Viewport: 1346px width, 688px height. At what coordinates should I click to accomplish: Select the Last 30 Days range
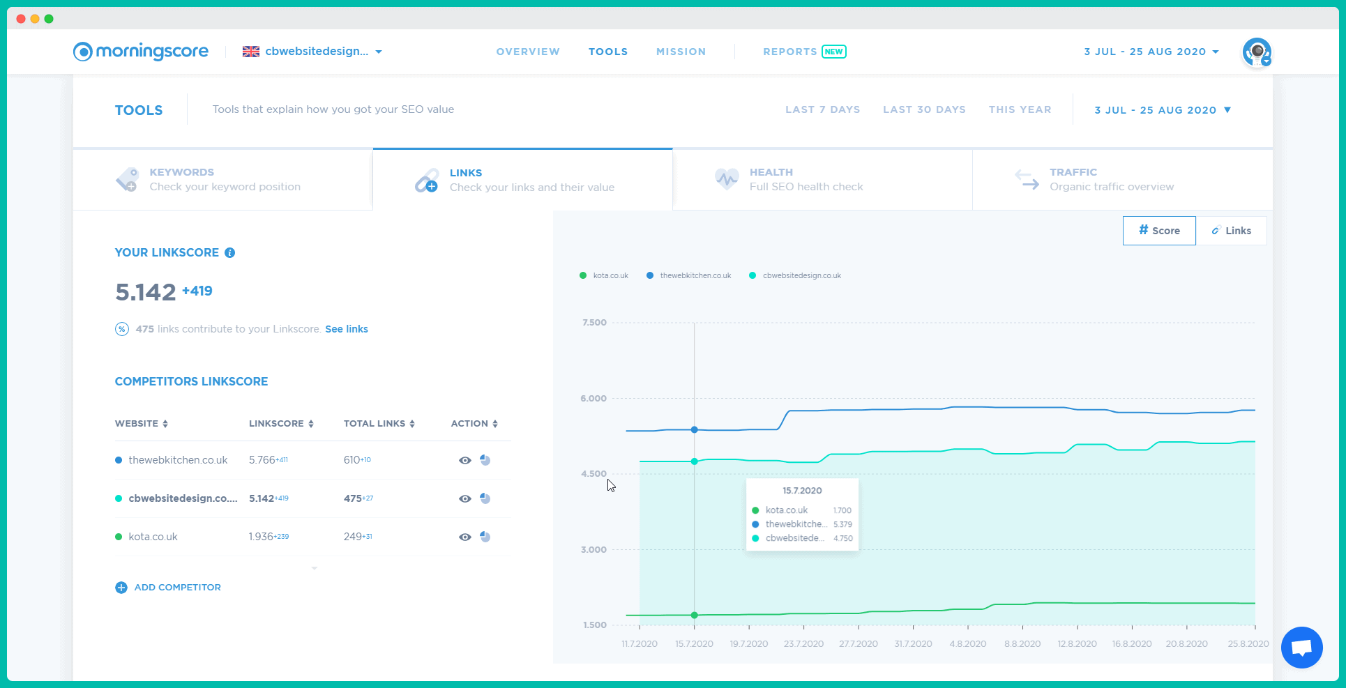(x=925, y=109)
